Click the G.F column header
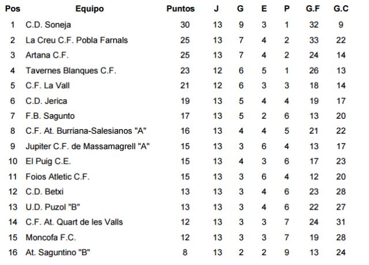This screenshot has height=265, width=369. click(x=314, y=9)
